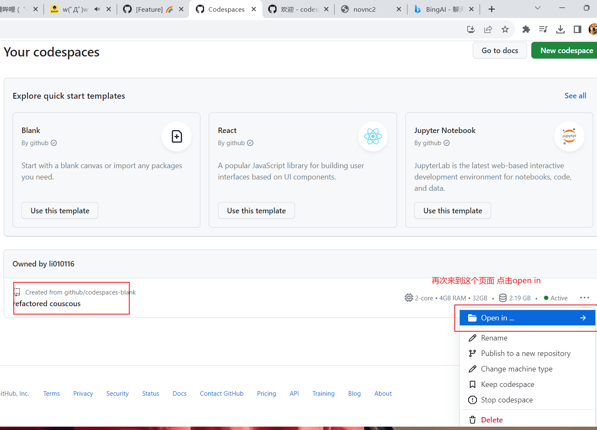Click the Owned by li010116 heading
The width and height of the screenshot is (597, 430).
pyautogui.click(x=44, y=264)
